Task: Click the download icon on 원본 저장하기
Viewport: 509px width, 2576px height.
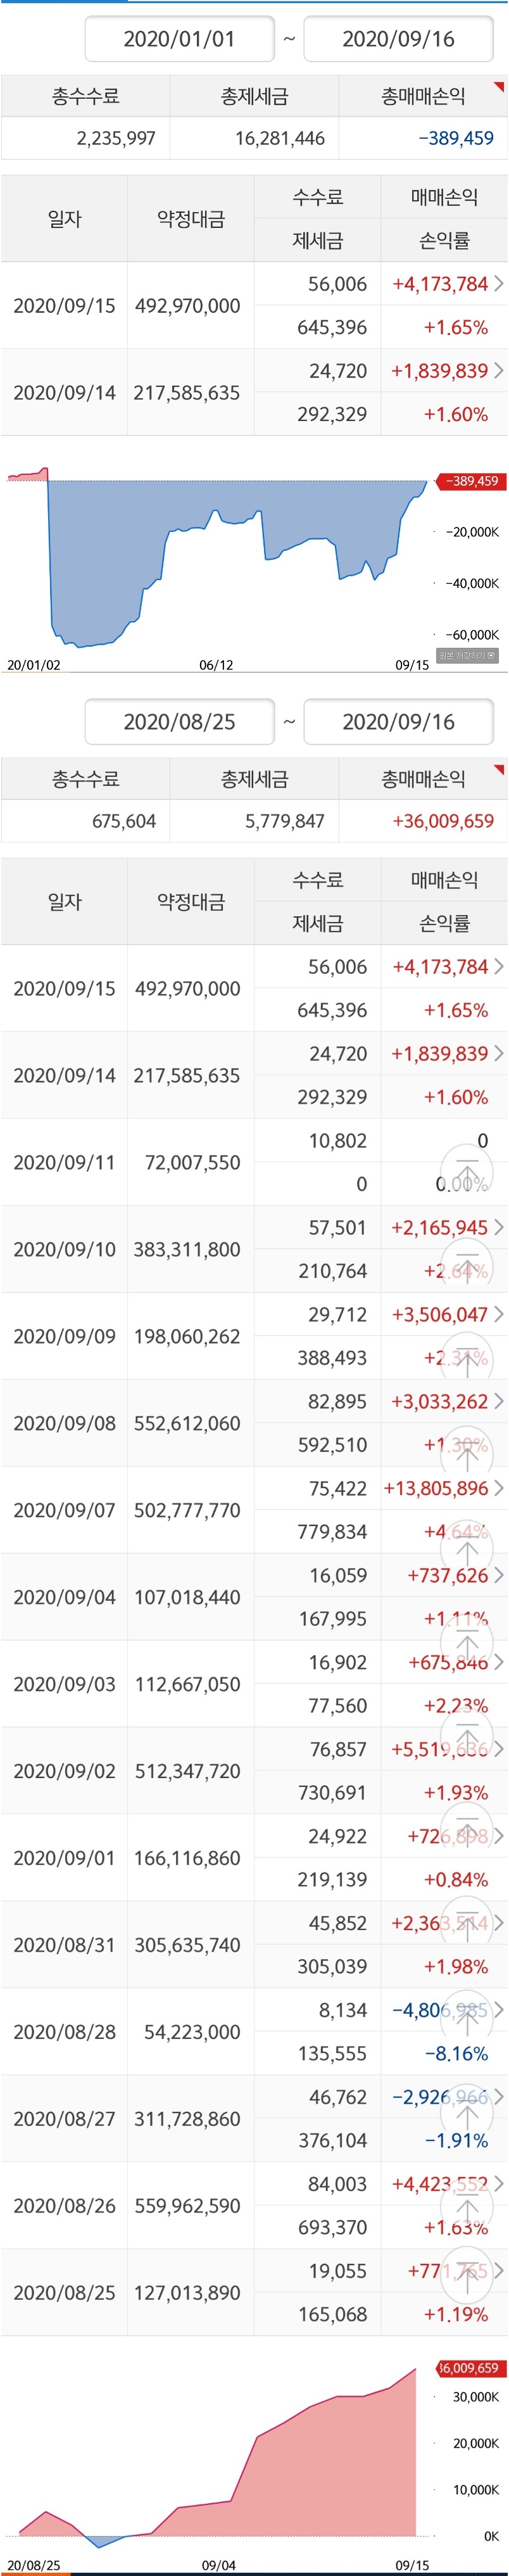Action: pos(490,655)
